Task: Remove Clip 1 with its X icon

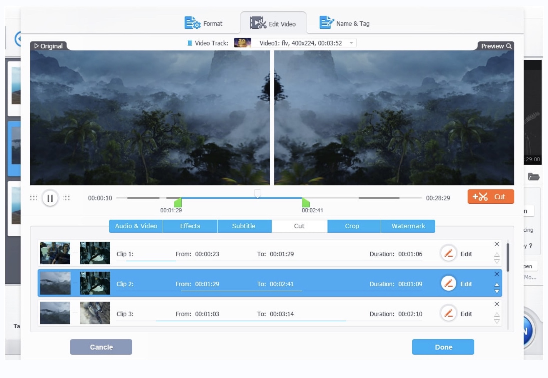Action: (x=497, y=244)
